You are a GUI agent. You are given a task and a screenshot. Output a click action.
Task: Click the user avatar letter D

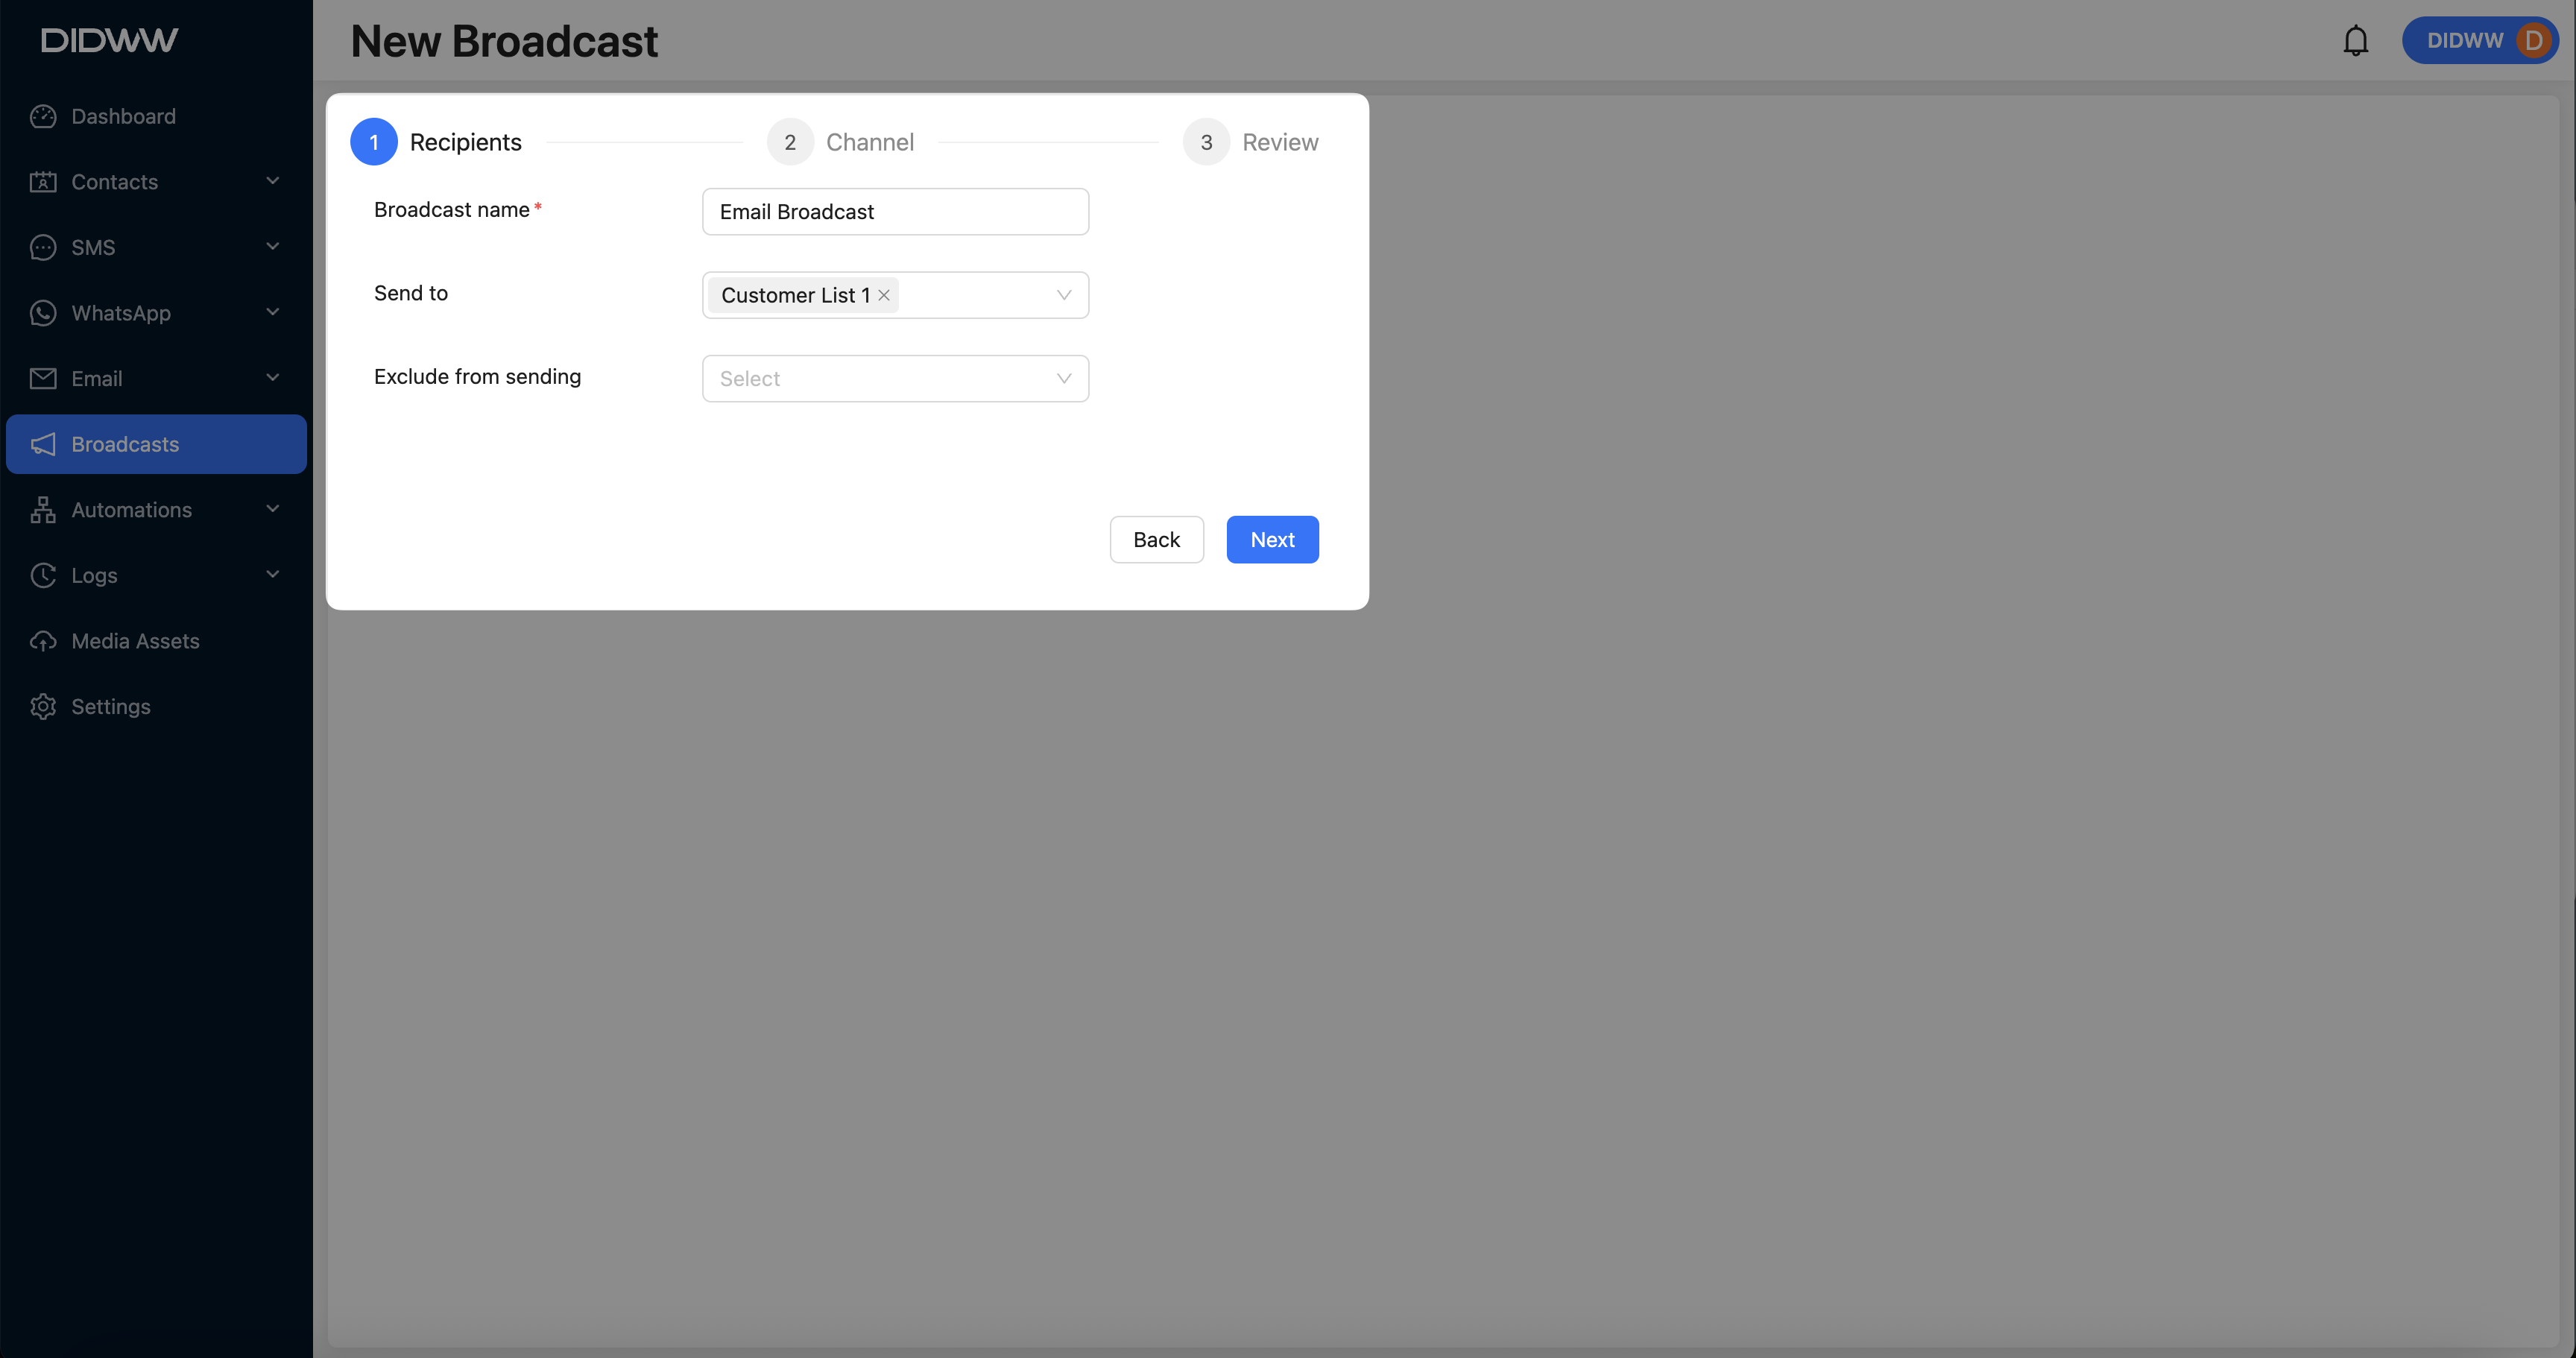click(2532, 41)
